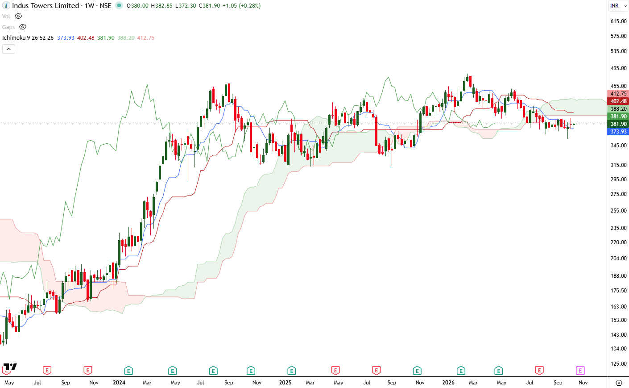This screenshot has width=629, height=388.
Task: Click the pale red 412.75 value in the Ichimoku legend
Action: coord(146,38)
